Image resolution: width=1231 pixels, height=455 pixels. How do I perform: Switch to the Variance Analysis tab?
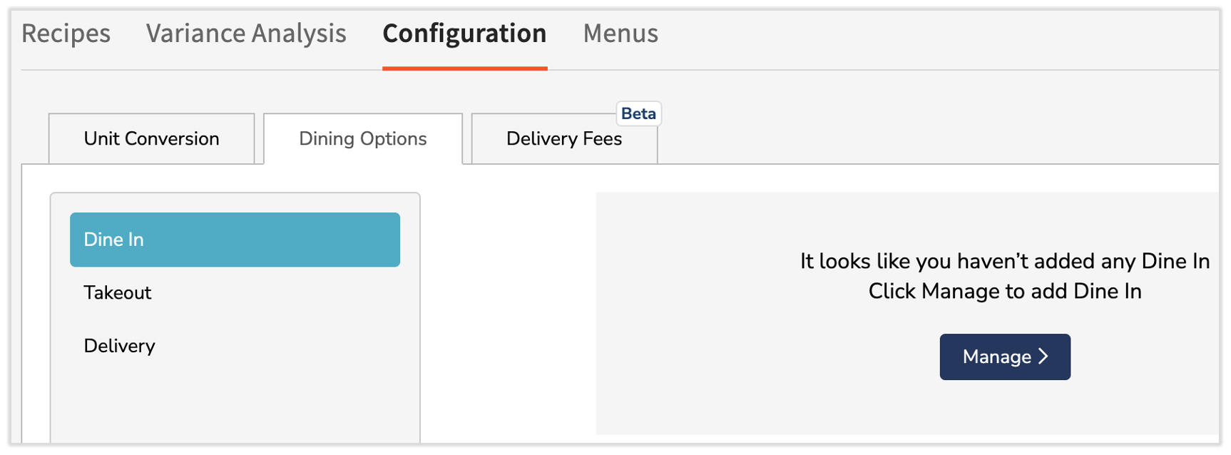point(246,34)
